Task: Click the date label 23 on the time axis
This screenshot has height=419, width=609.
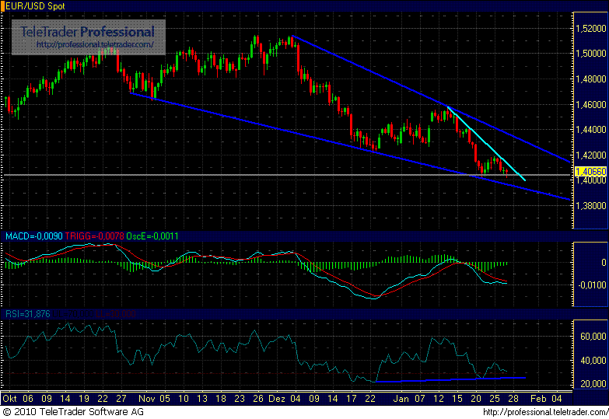Action: 240,399
